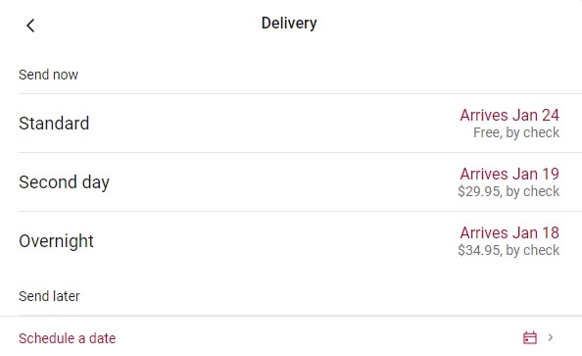Select the Arrives Jan 24 text
Viewport: 582px width, 356px height.
pos(509,115)
